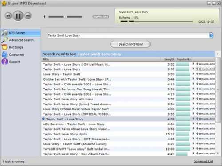The image size is (222, 166).
Task: Play the Love story with lyrics result
Action: click(x=193, y=99)
